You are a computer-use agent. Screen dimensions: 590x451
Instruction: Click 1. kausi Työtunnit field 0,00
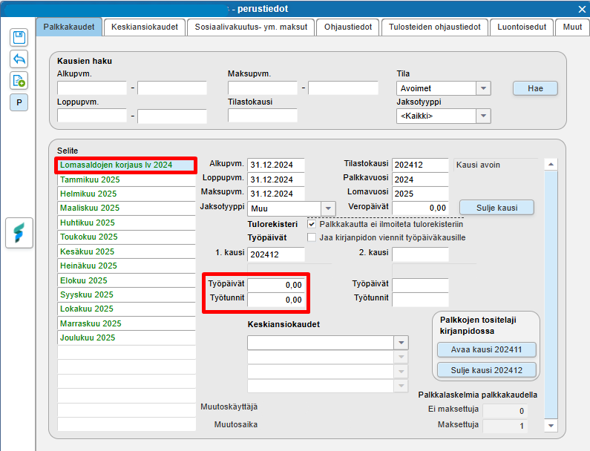coord(276,300)
